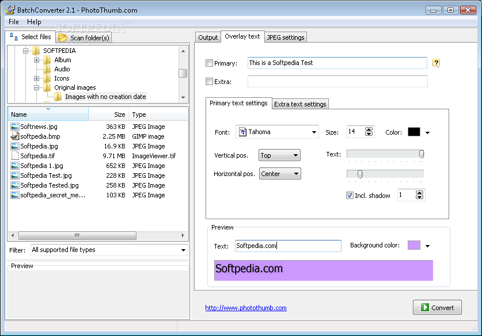Screen dimensions: 482x336
Task: Enable the Primary overlay text checkbox
Action: point(210,63)
